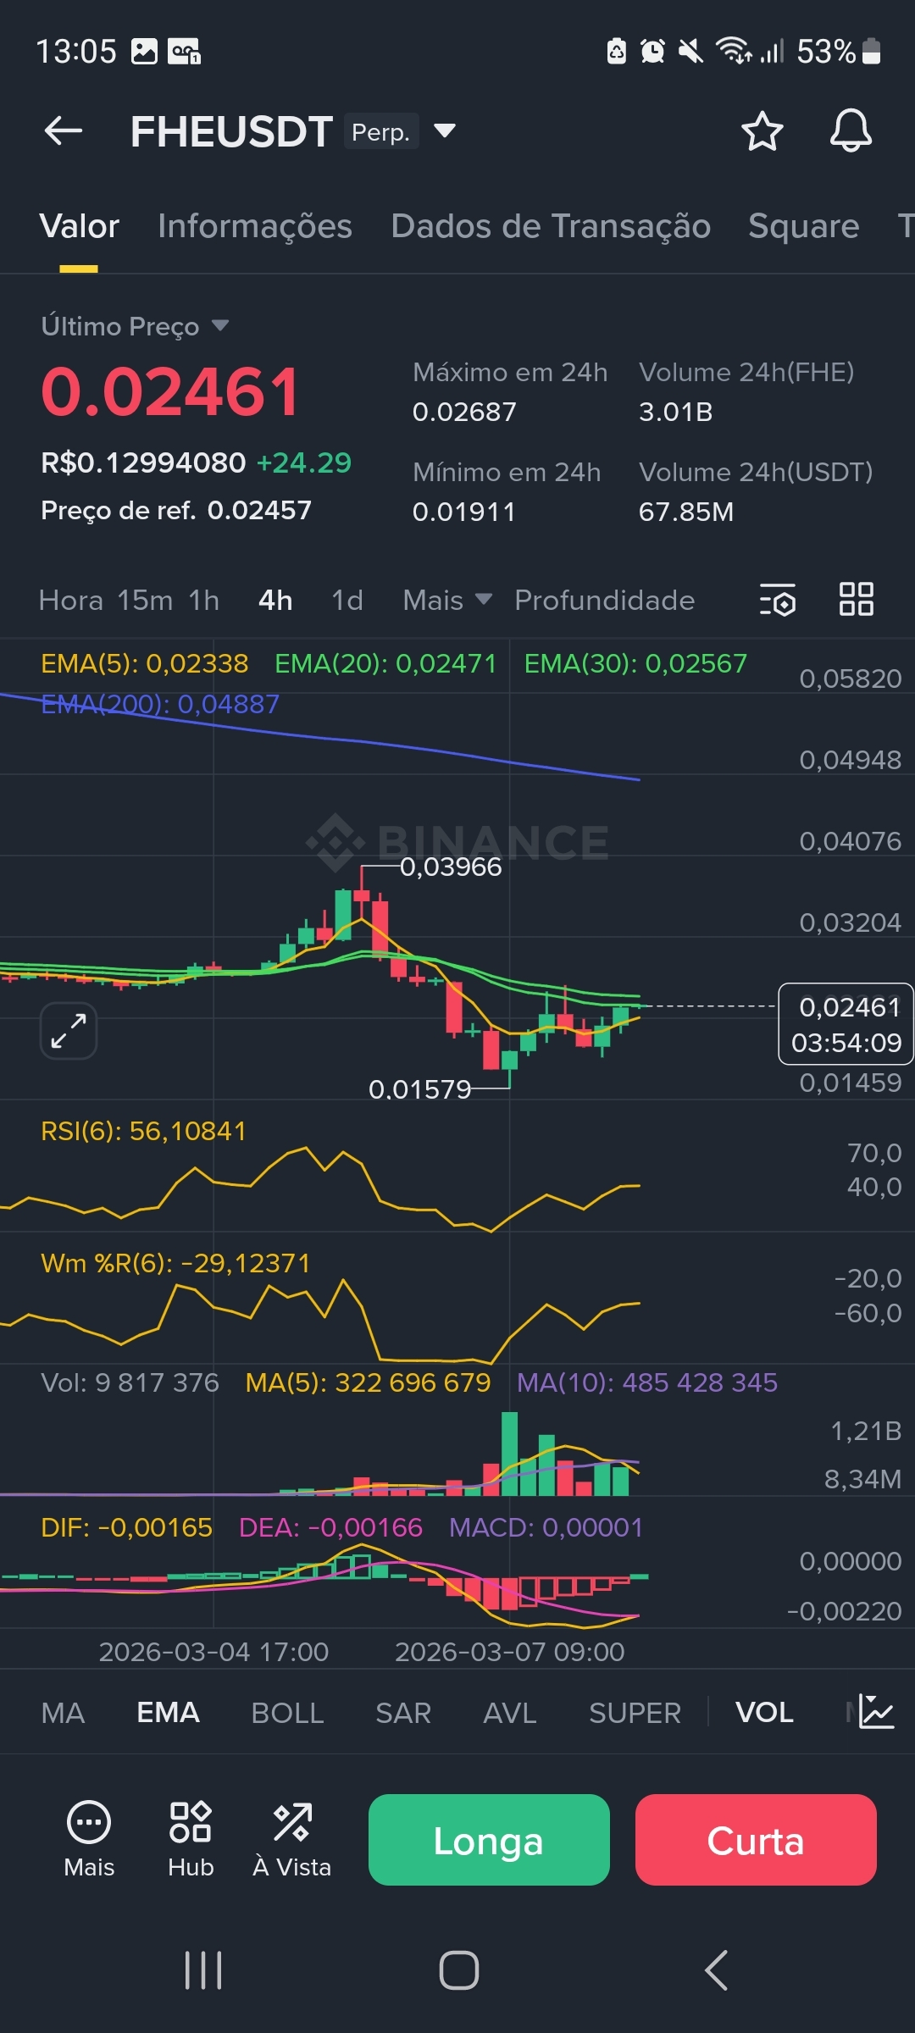Toggle AVL indicator overlay
Image resolution: width=915 pixels, height=2033 pixels.
[x=510, y=1713]
